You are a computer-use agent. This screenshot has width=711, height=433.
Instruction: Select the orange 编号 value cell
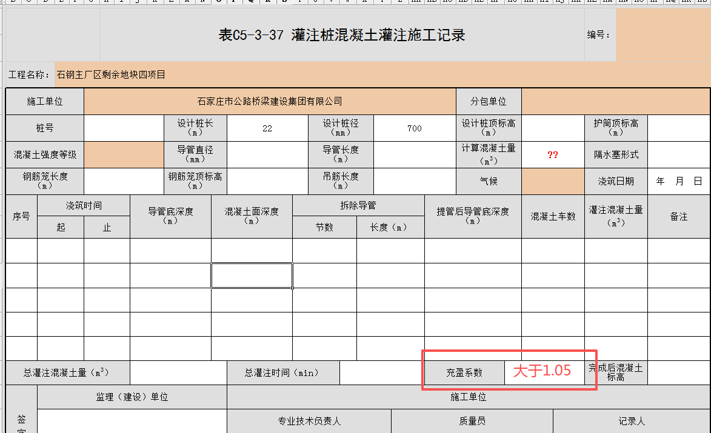(x=663, y=35)
